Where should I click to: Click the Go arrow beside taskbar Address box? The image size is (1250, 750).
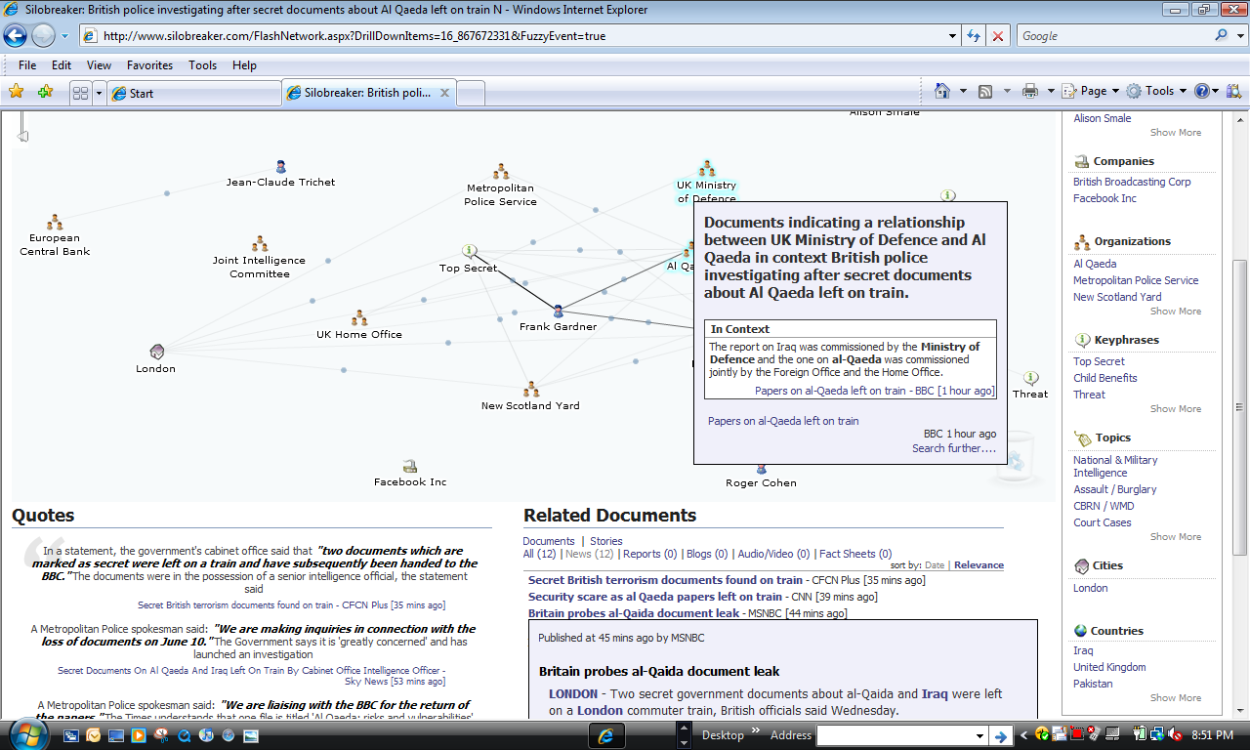[x=1000, y=735]
